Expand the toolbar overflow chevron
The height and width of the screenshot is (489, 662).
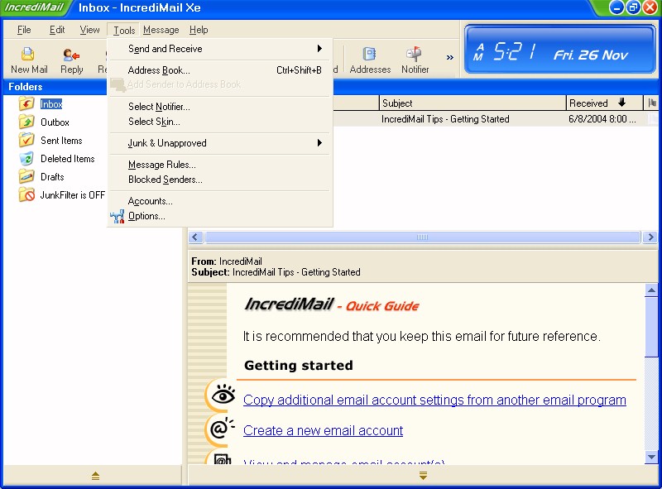450,58
